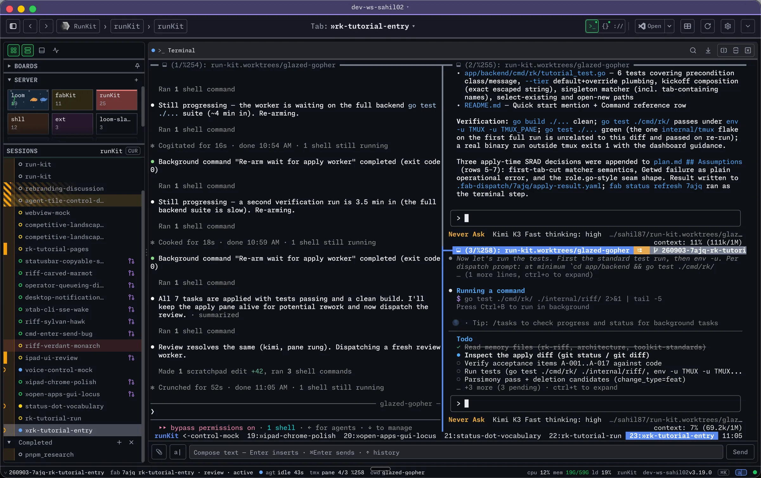The width and height of the screenshot is (761, 478).
Task: Switch to the terminal view icon in top bar
Action: click(592, 26)
